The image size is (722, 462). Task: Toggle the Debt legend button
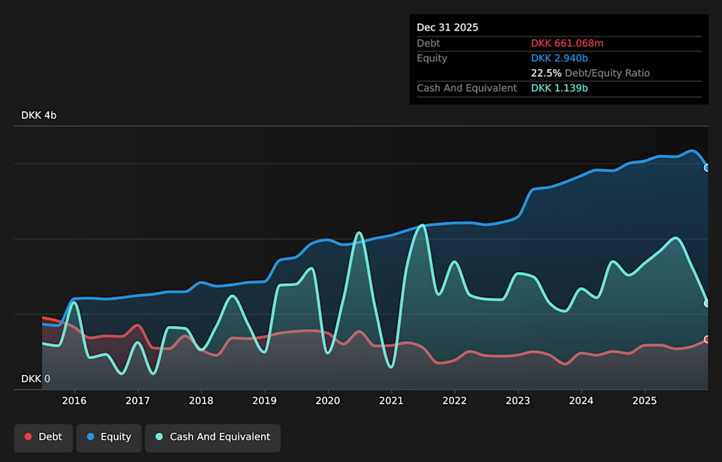43,437
